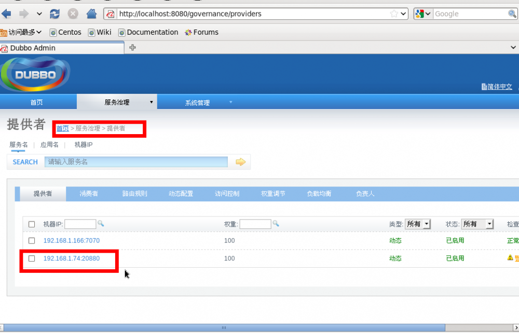
Task: Open the 类型 filter dropdown
Action: click(x=418, y=224)
